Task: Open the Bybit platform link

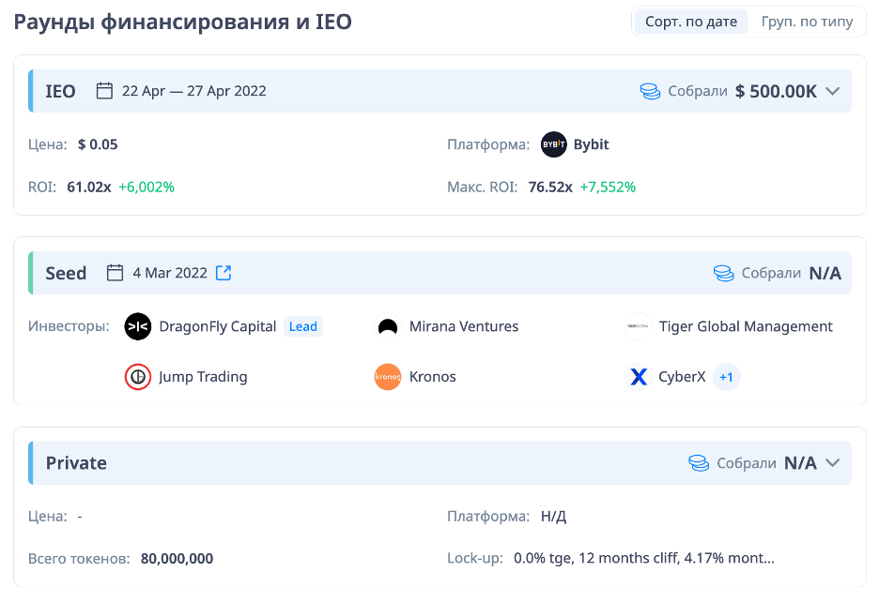Action: (x=591, y=144)
